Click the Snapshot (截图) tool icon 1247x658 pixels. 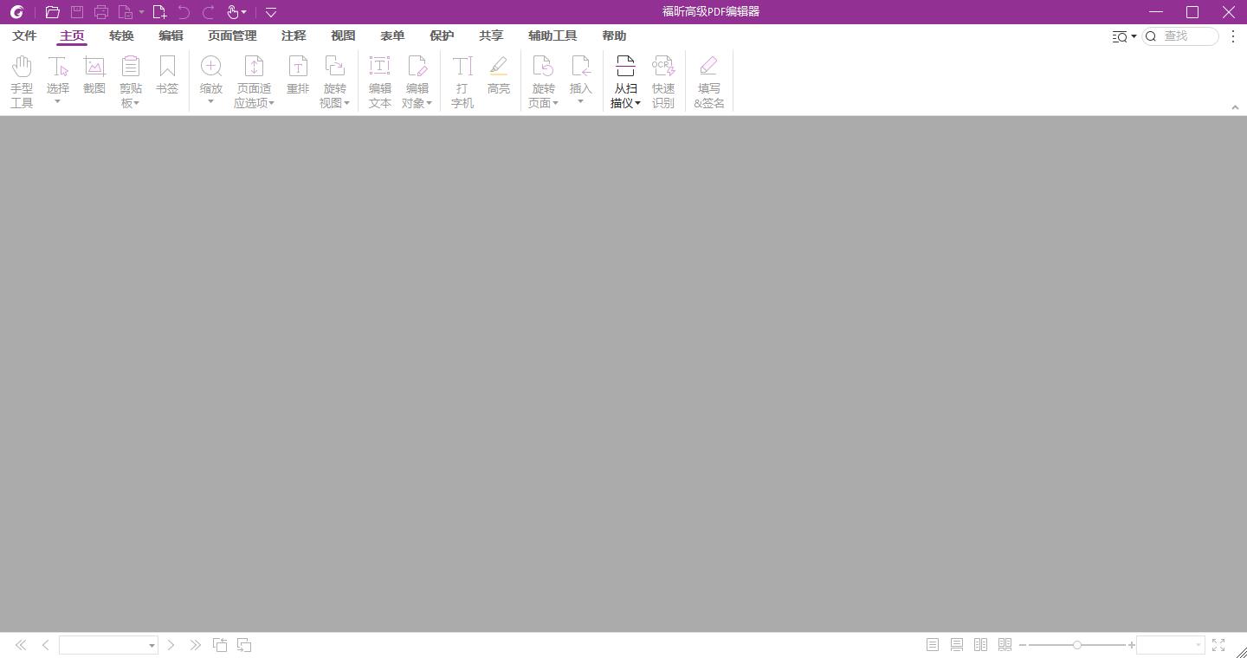tap(94, 74)
